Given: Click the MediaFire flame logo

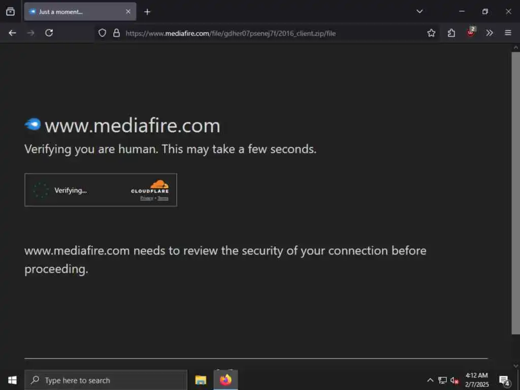Looking at the screenshot, I should coord(32,124).
